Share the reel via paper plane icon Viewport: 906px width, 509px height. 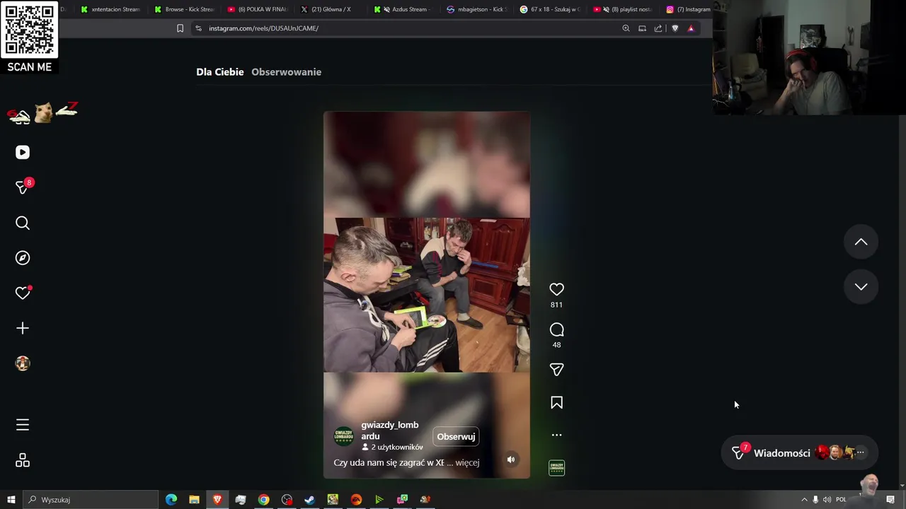[556, 369]
